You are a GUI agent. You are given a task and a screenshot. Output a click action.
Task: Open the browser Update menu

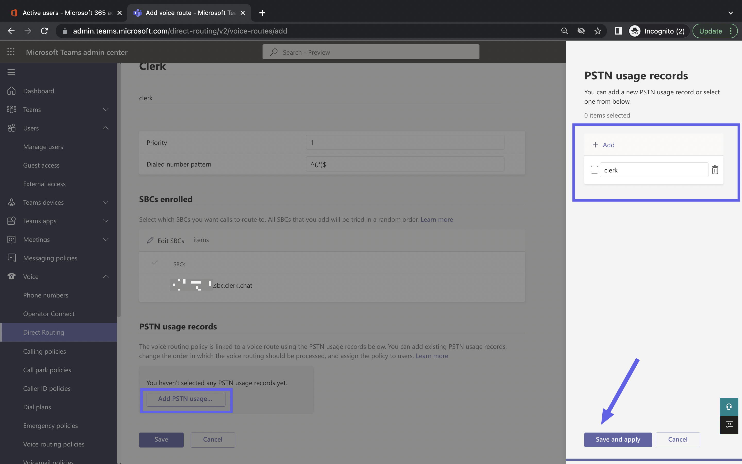[715, 31]
